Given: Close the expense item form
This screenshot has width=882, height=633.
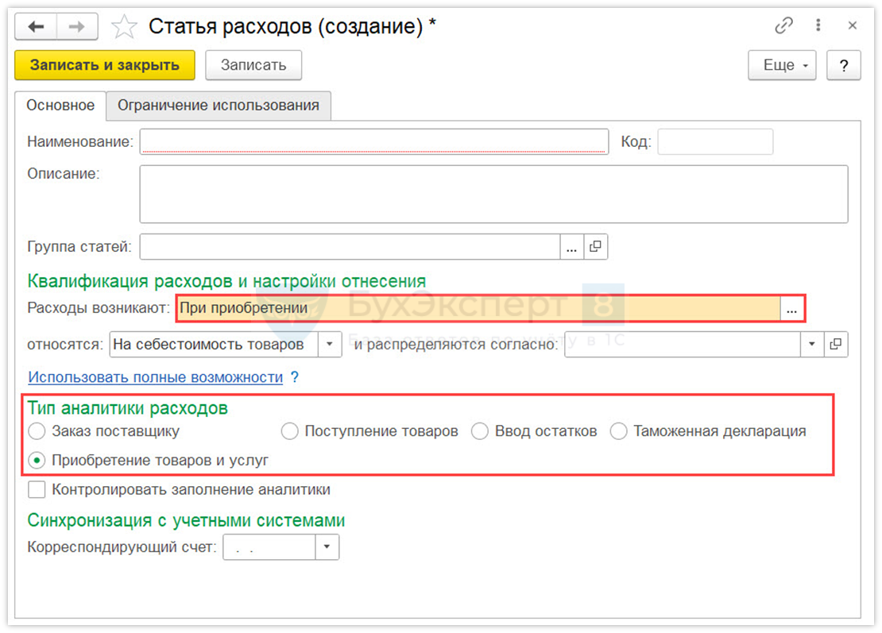Looking at the screenshot, I should point(852,25).
